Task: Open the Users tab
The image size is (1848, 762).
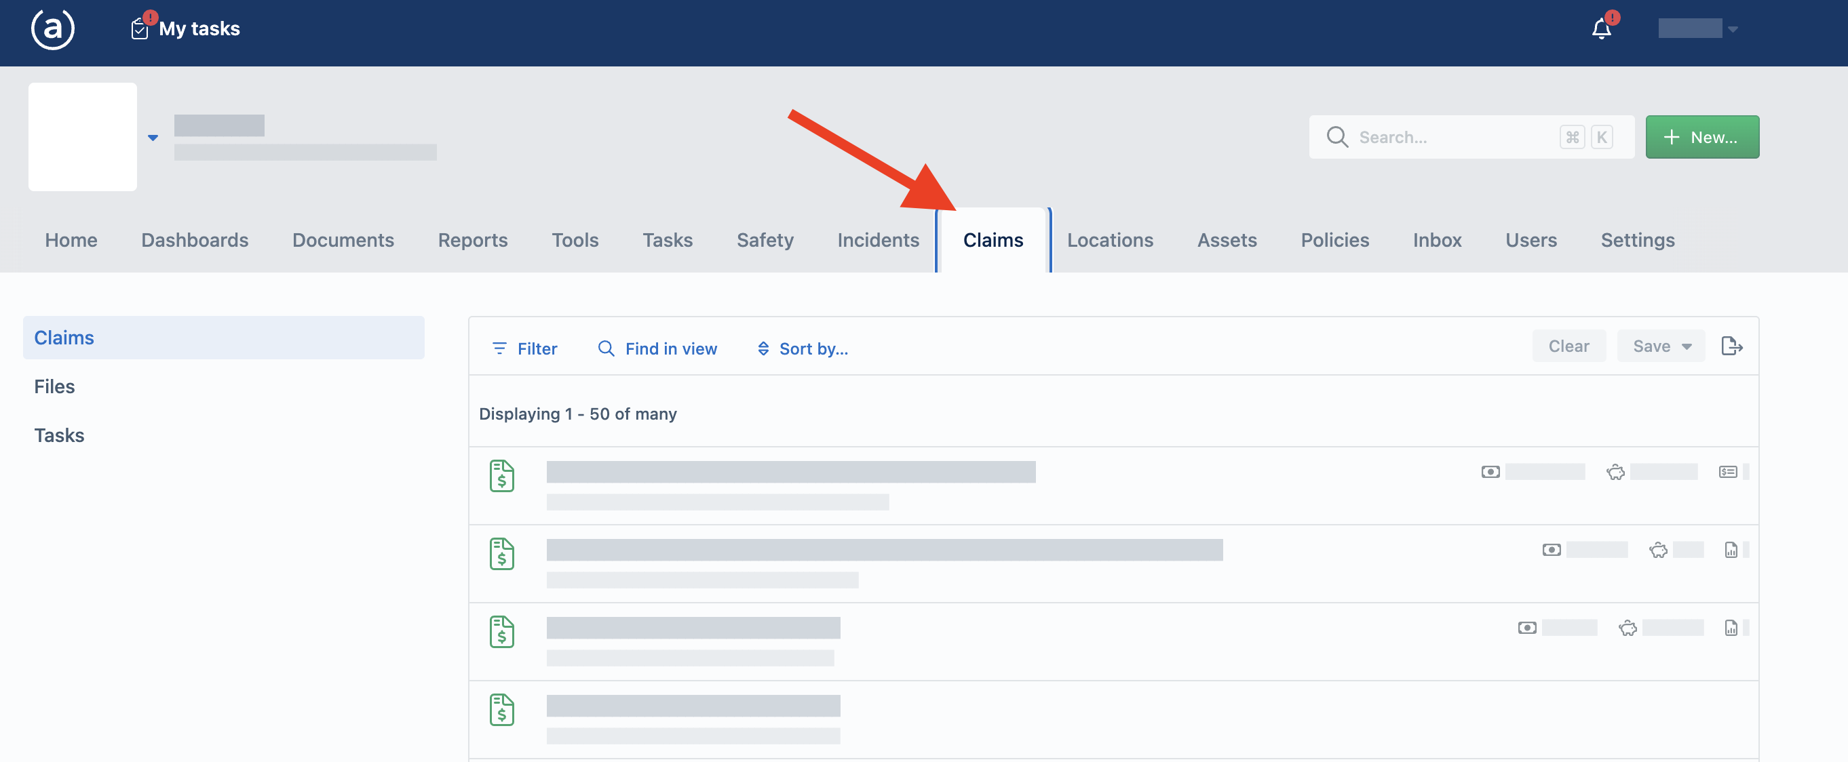Action: pos(1531,240)
